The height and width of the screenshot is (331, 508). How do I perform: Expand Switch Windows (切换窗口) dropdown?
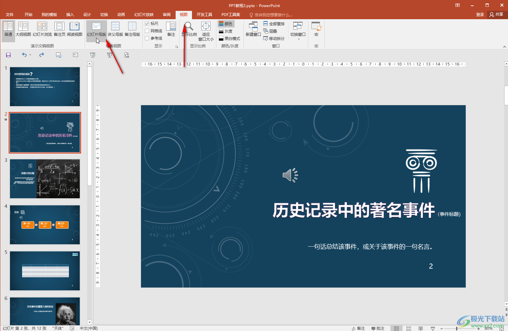(298, 31)
